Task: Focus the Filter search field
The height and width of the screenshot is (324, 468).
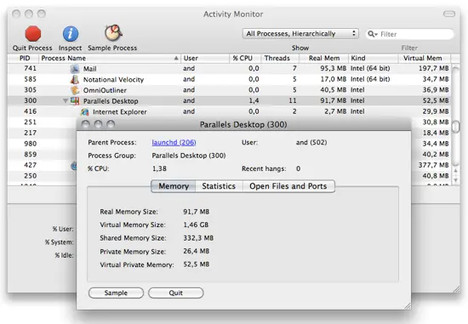Action: tap(410, 34)
